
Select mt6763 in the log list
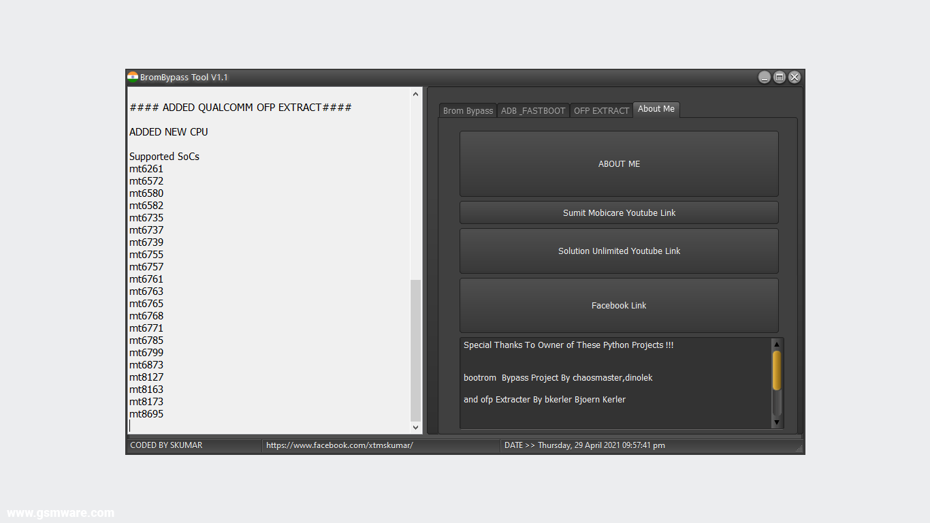146,291
